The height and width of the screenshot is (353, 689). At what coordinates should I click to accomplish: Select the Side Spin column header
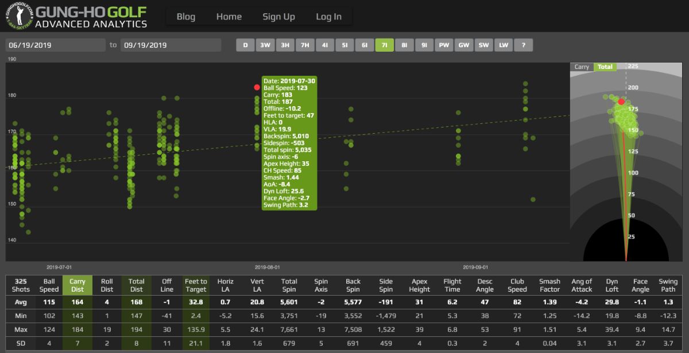(386, 285)
